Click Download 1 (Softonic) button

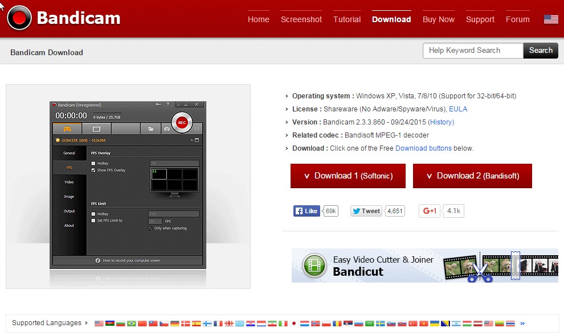[x=348, y=176]
